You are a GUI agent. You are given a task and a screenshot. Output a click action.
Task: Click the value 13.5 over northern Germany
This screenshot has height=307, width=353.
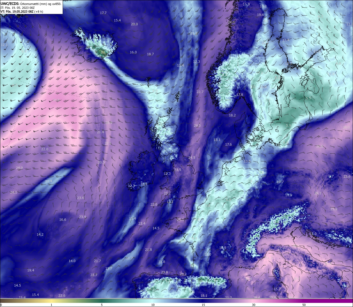point(247,161)
